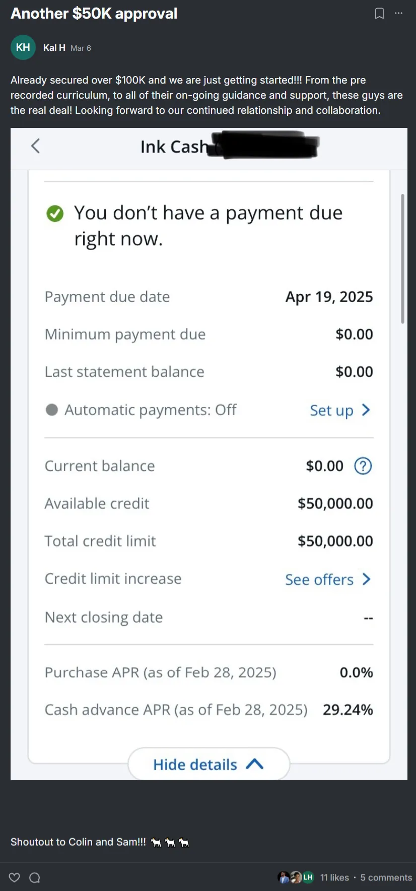The height and width of the screenshot is (891, 416).
Task: Toggle the Automatic payments Off indicator
Action: [x=52, y=410]
